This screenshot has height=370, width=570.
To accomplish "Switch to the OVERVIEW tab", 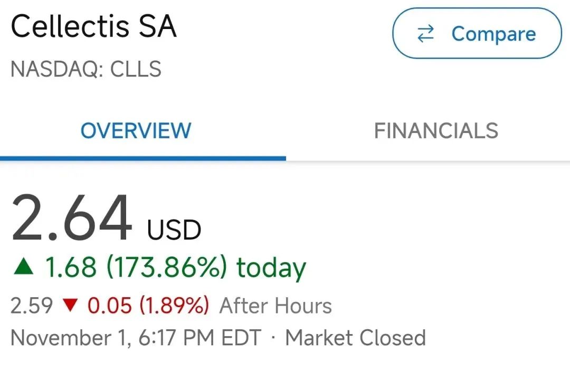I will point(136,131).
